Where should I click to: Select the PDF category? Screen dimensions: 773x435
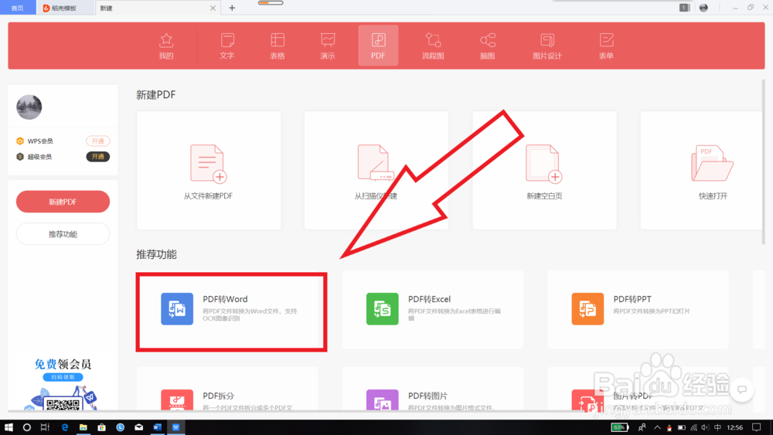378,46
